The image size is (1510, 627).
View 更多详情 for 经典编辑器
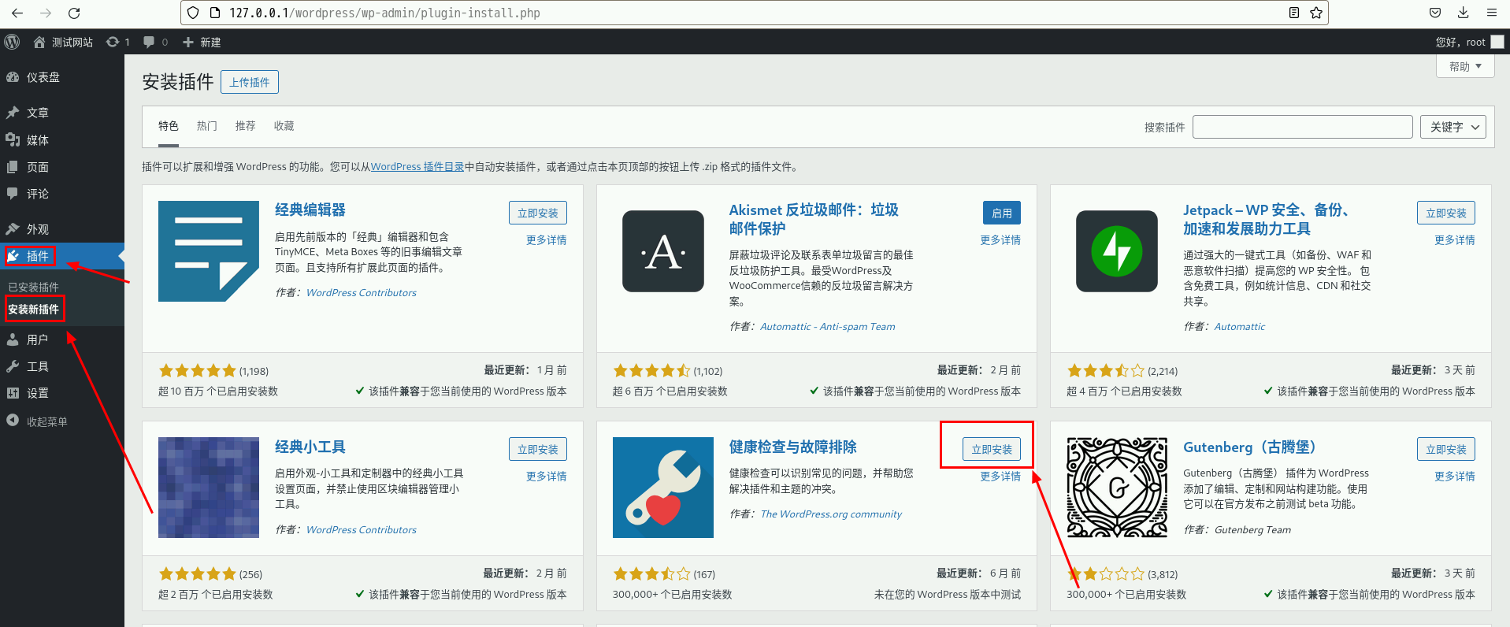[547, 240]
